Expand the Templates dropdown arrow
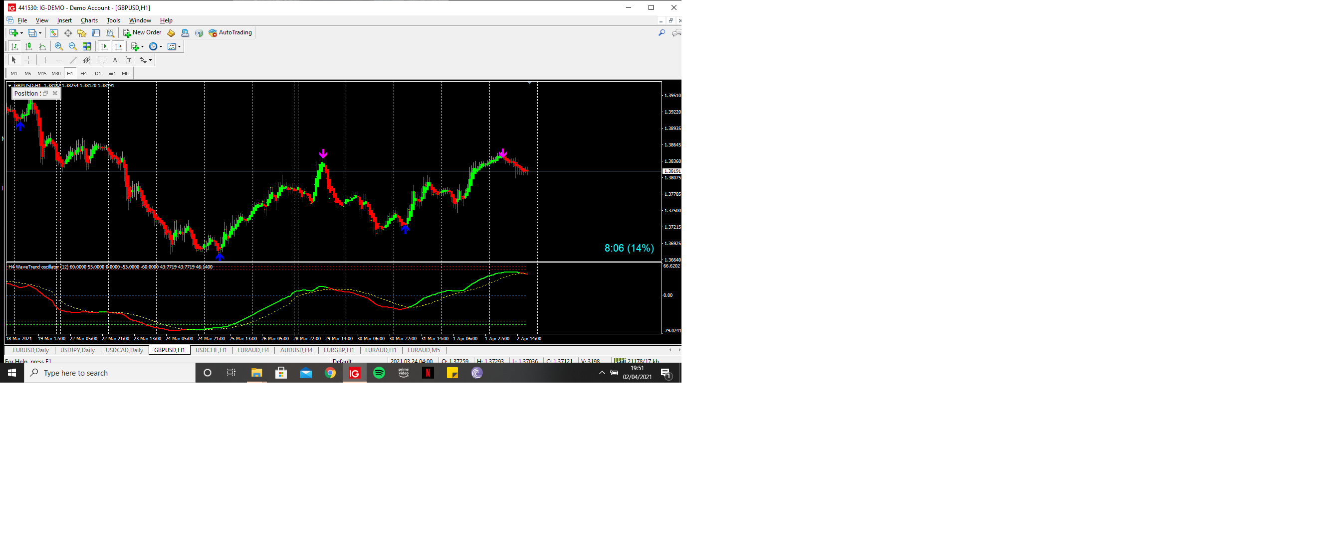The height and width of the screenshot is (549, 1334). 179,46
